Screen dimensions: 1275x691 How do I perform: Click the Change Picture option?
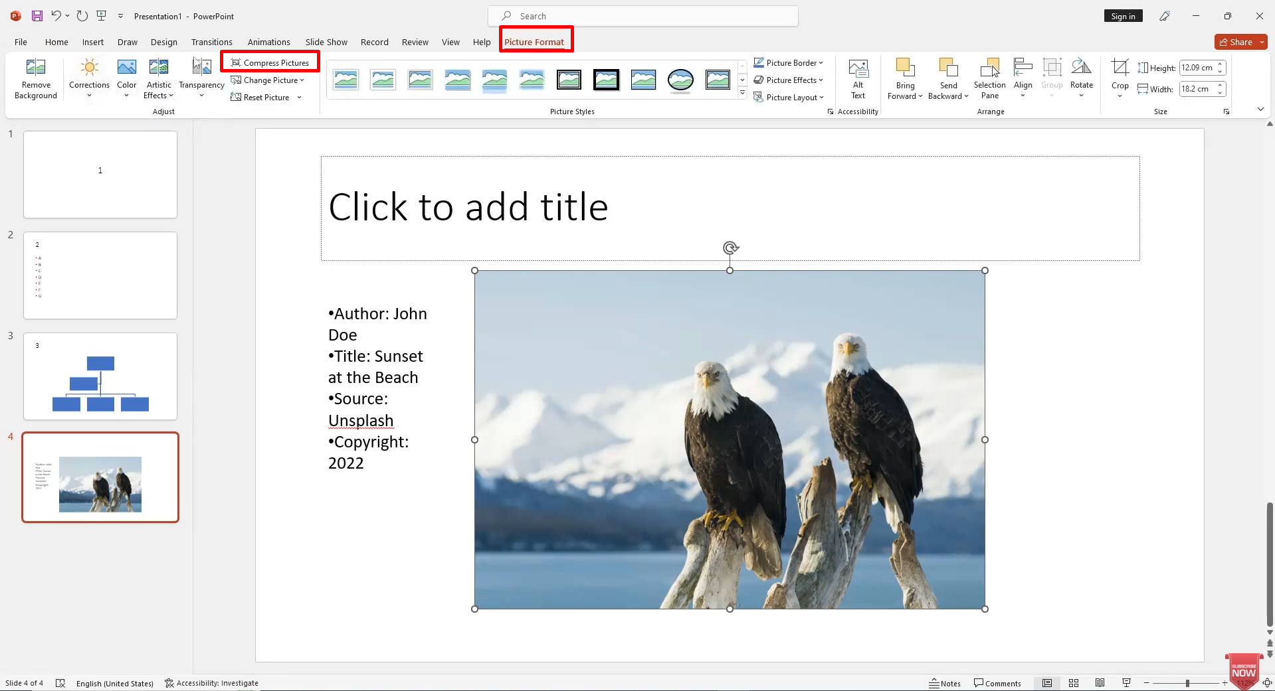(268, 80)
